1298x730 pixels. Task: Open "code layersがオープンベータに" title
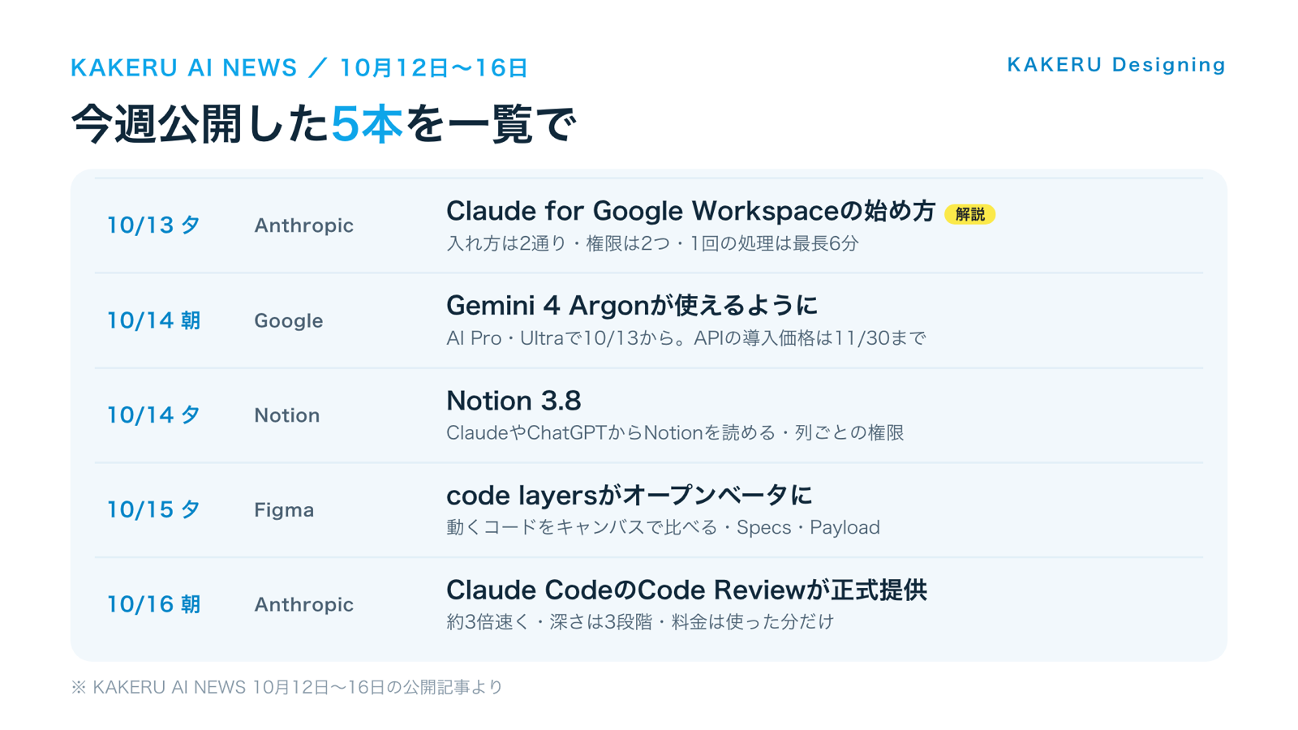(629, 496)
